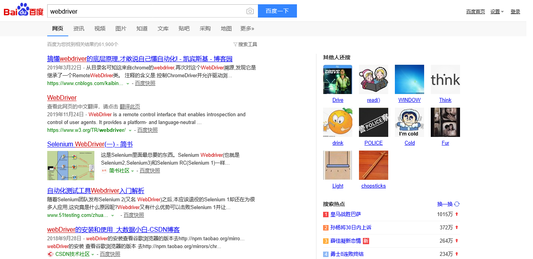
Task: Click rank 4 badge in hot searches
Action: 326,254
